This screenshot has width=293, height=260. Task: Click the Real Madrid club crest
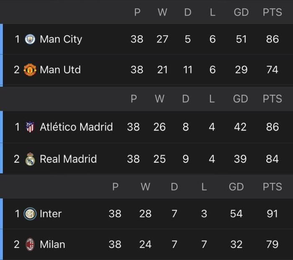30,159
